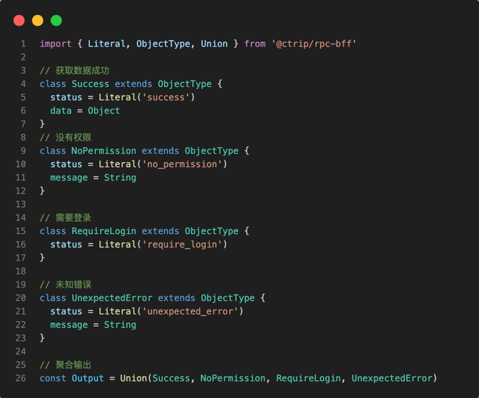Click line number 1 in the gutter

(24, 44)
